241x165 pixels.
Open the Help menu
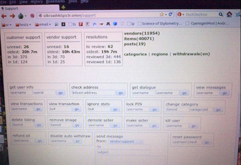84,1
